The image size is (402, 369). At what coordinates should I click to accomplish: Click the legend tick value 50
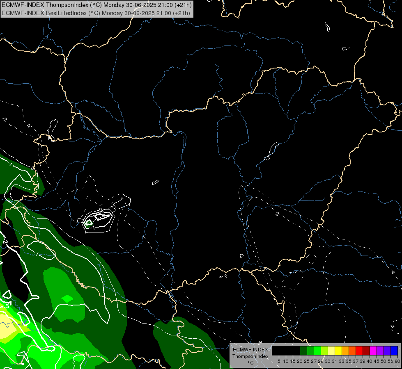[384, 361]
